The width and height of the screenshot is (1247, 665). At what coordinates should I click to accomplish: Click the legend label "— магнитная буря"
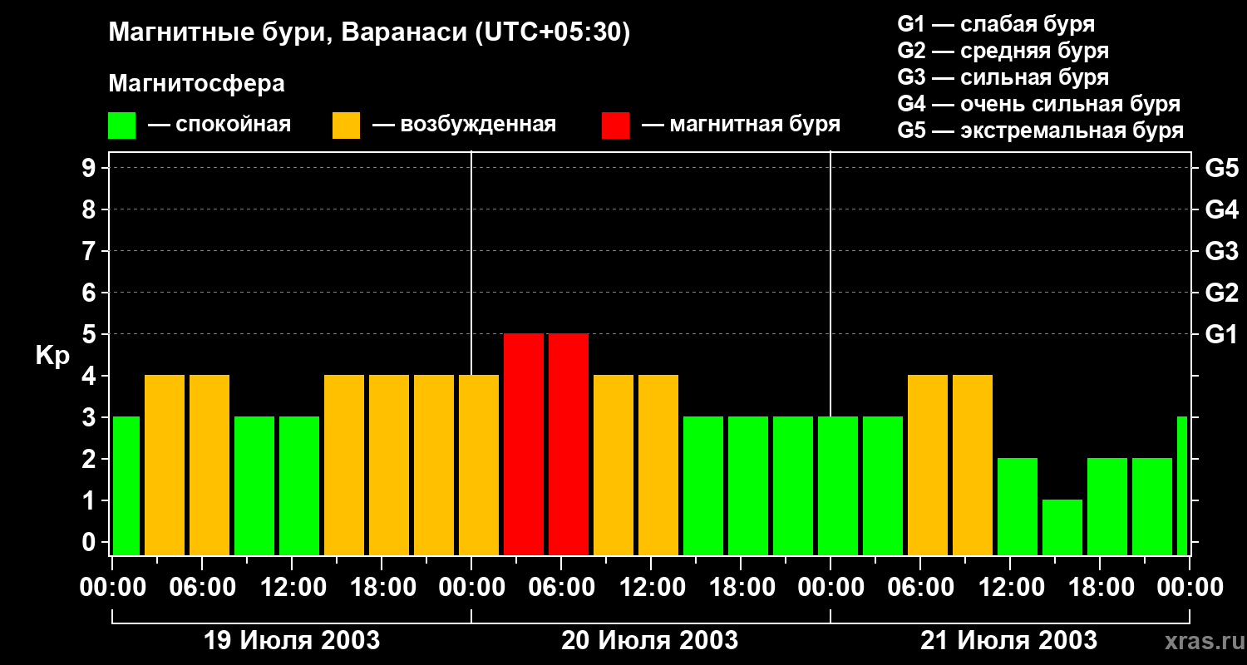(x=741, y=125)
